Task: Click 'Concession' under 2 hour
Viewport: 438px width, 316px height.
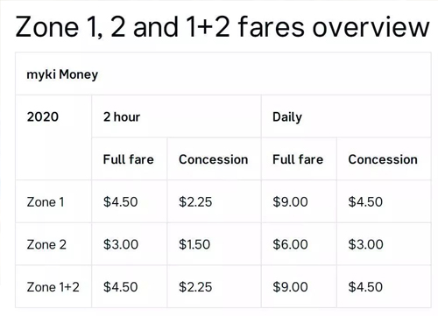Action: 213,159
